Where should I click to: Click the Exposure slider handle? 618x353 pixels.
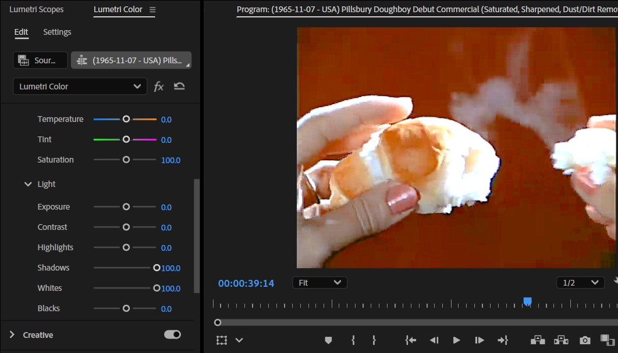pos(126,207)
